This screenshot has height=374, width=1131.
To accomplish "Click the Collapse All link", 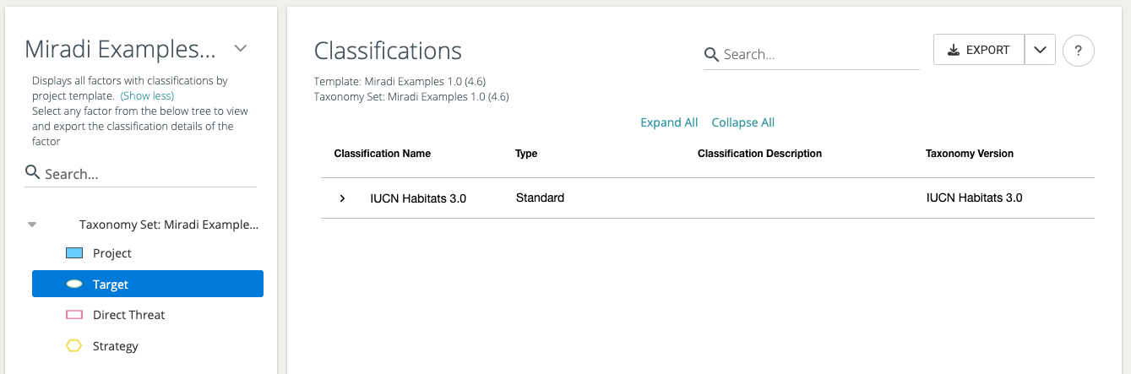I will pos(742,122).
